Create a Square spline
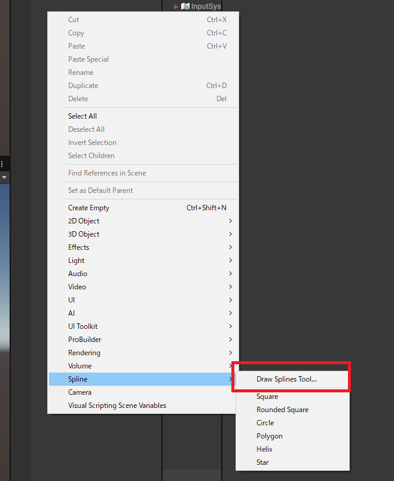This screenshot has width=394, height=481. coord(267,397)
